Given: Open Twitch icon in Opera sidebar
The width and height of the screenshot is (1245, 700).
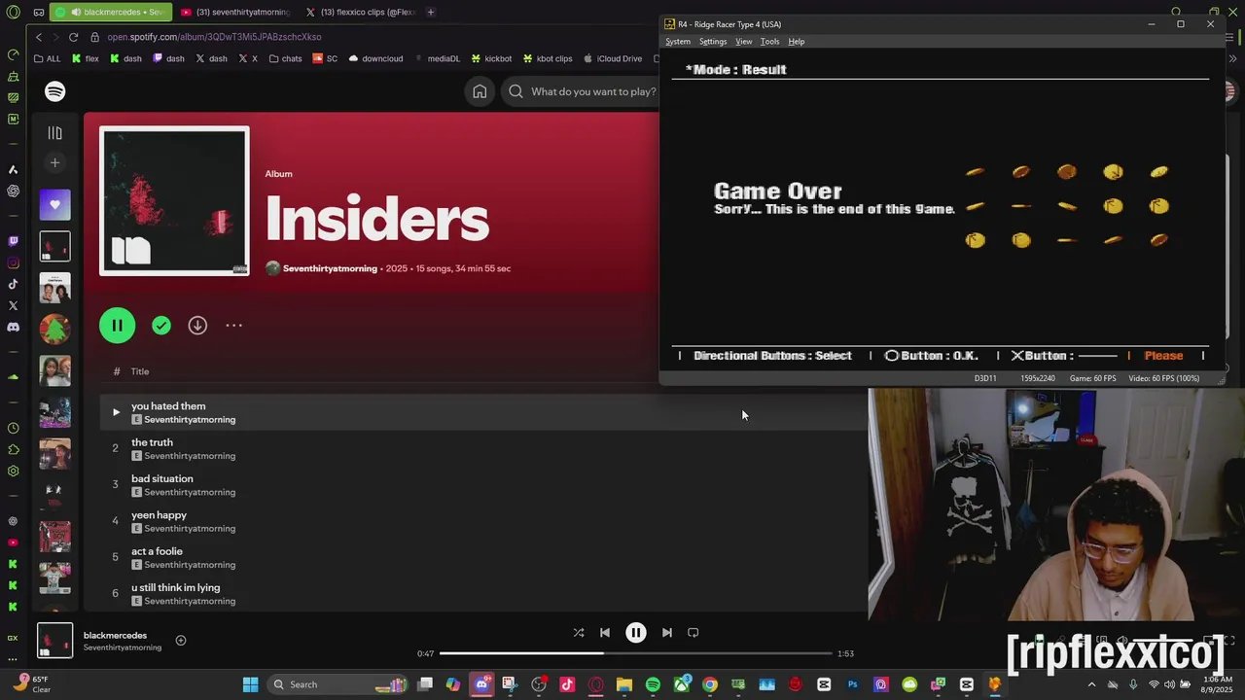Looking at the screenshot, I should click(x=13, y=241).
